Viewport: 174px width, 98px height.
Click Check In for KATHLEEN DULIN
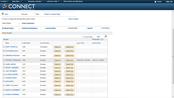click(x=57, y=51)
